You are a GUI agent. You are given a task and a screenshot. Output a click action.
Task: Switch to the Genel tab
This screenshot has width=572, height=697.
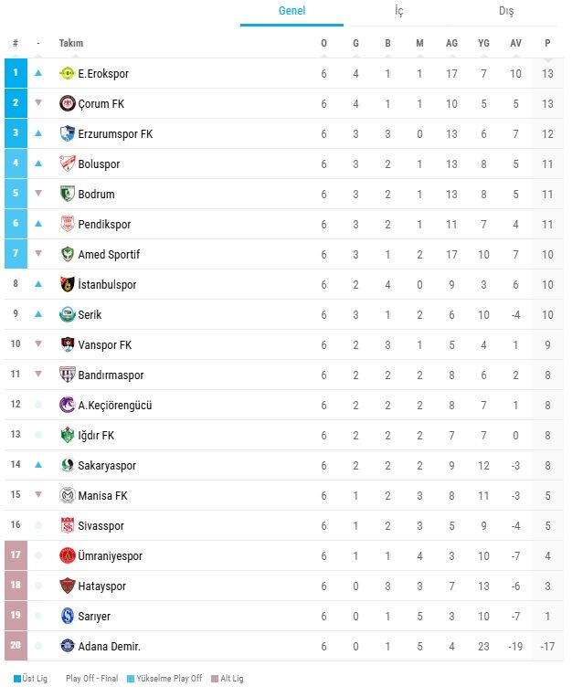291,11
